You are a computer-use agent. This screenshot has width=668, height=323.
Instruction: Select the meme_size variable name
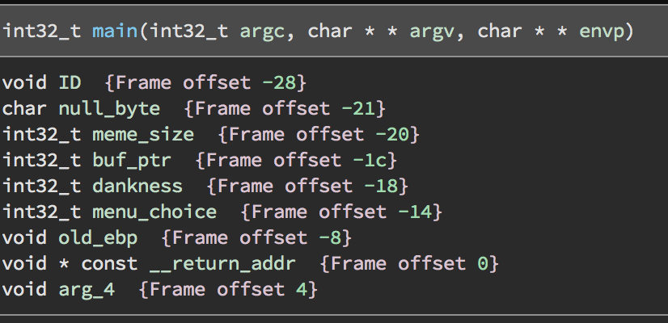click(143, 135)
